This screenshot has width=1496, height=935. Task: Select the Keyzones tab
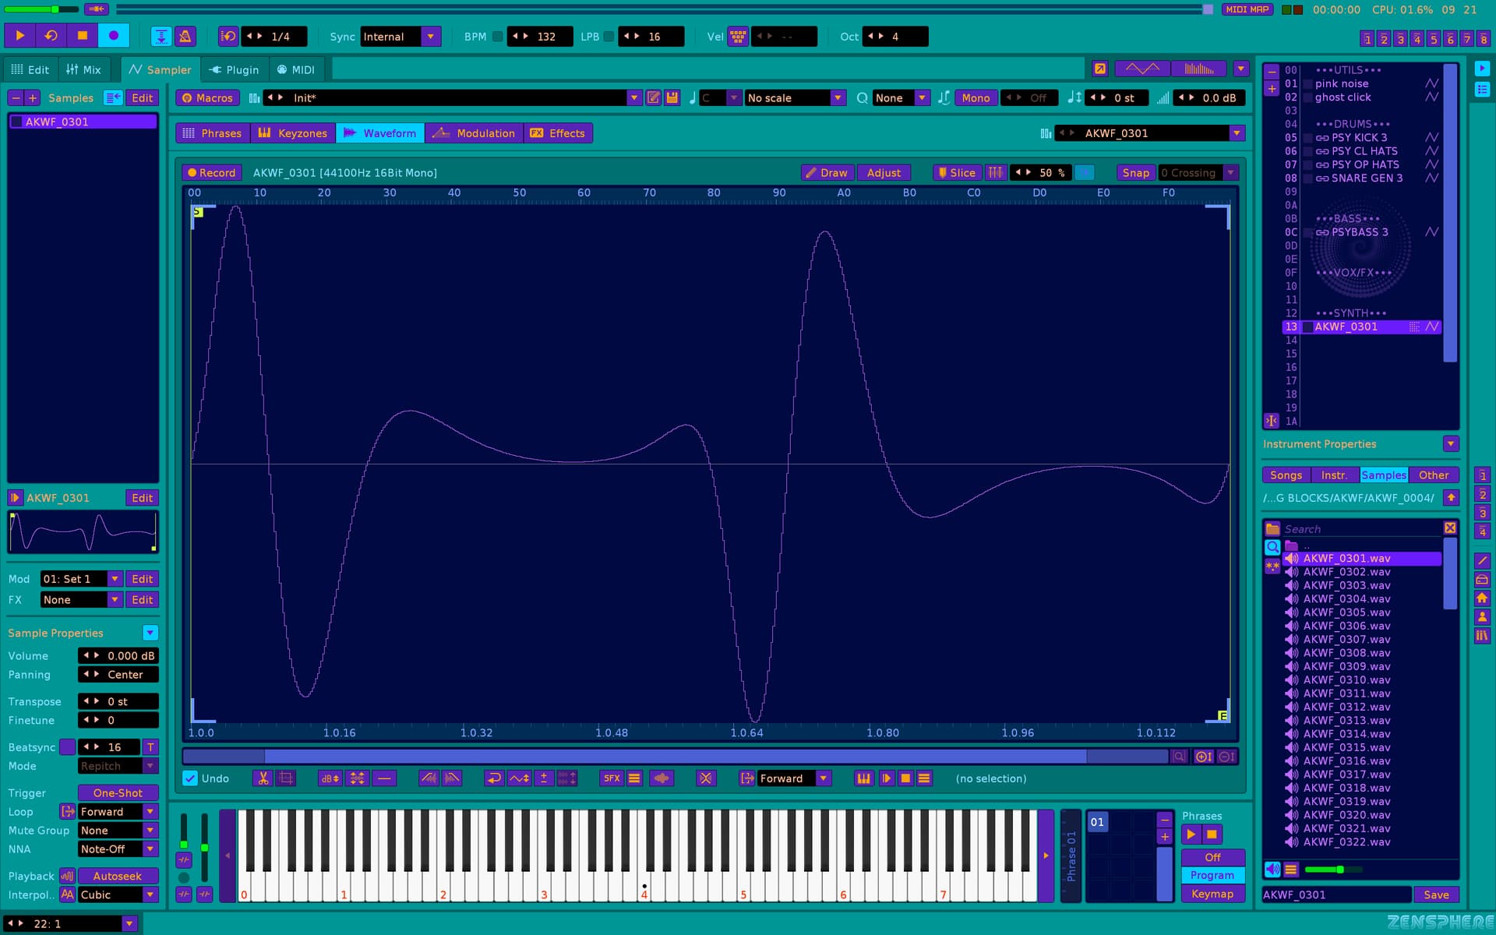click(x=293, y=133)
